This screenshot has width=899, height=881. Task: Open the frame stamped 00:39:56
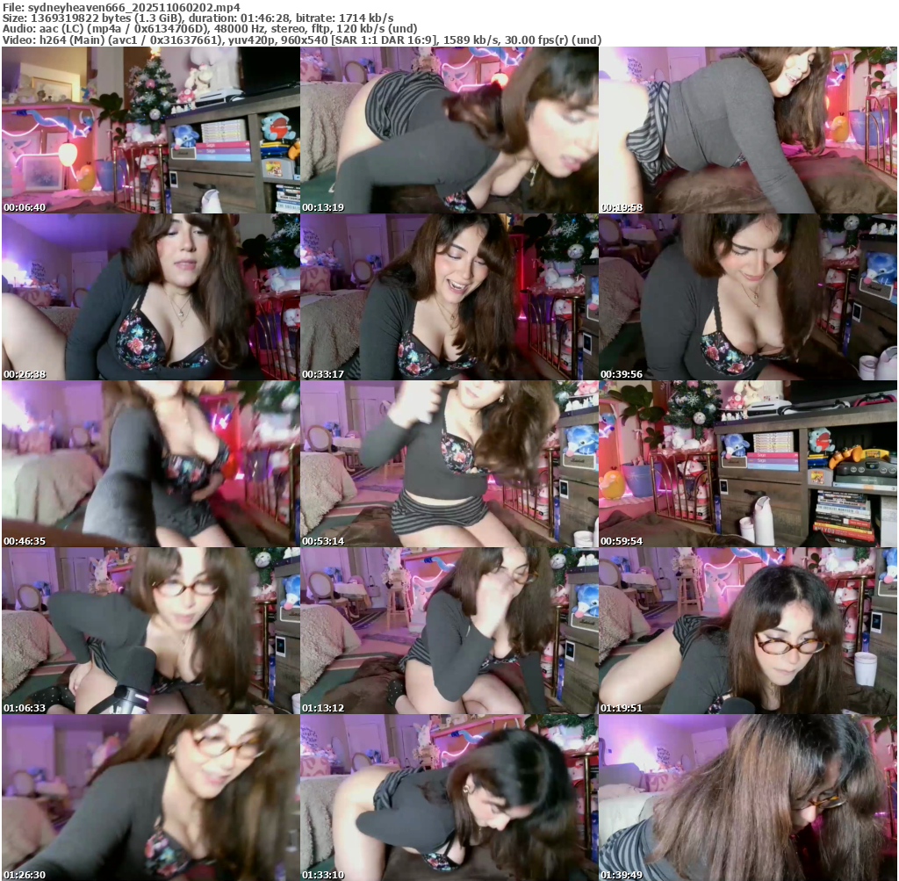click(x=748, y=297)
